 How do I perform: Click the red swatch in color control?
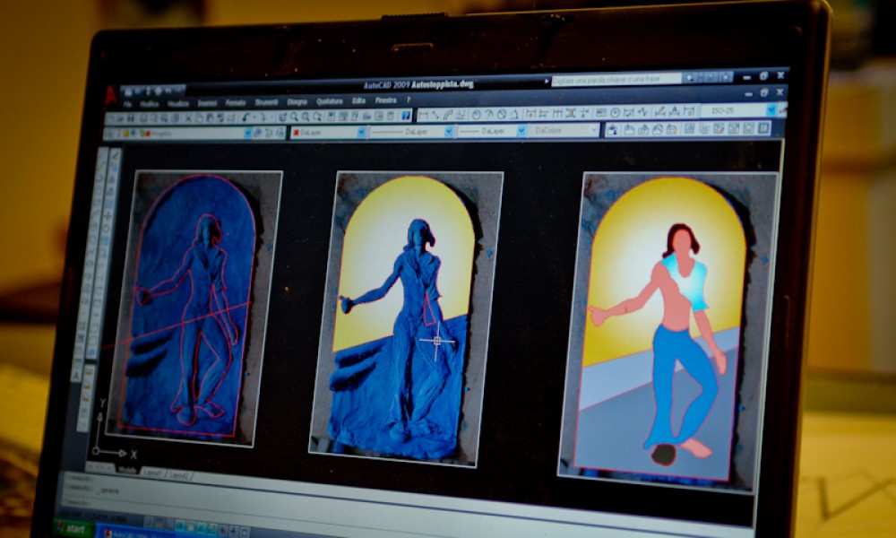pyautogui.click(x=297, y=133)
